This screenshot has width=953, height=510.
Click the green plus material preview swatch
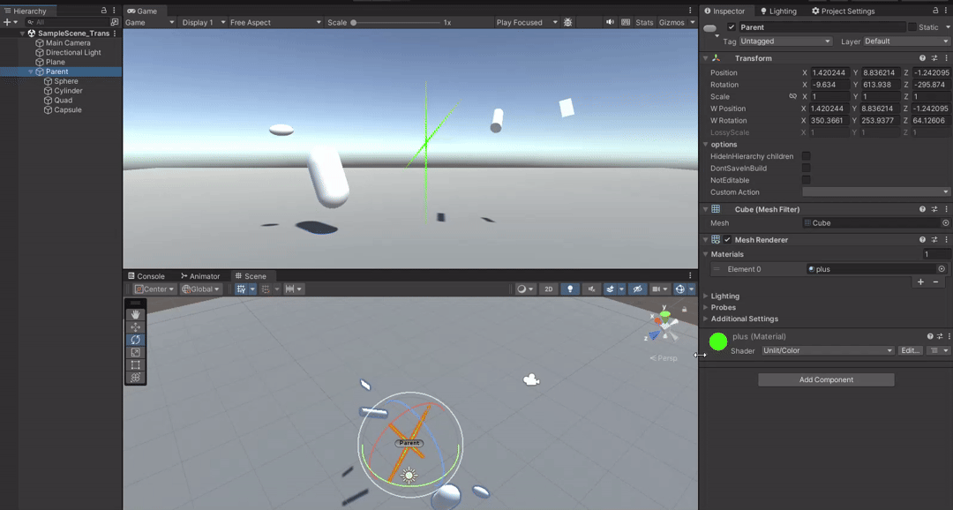coord(717,341)
